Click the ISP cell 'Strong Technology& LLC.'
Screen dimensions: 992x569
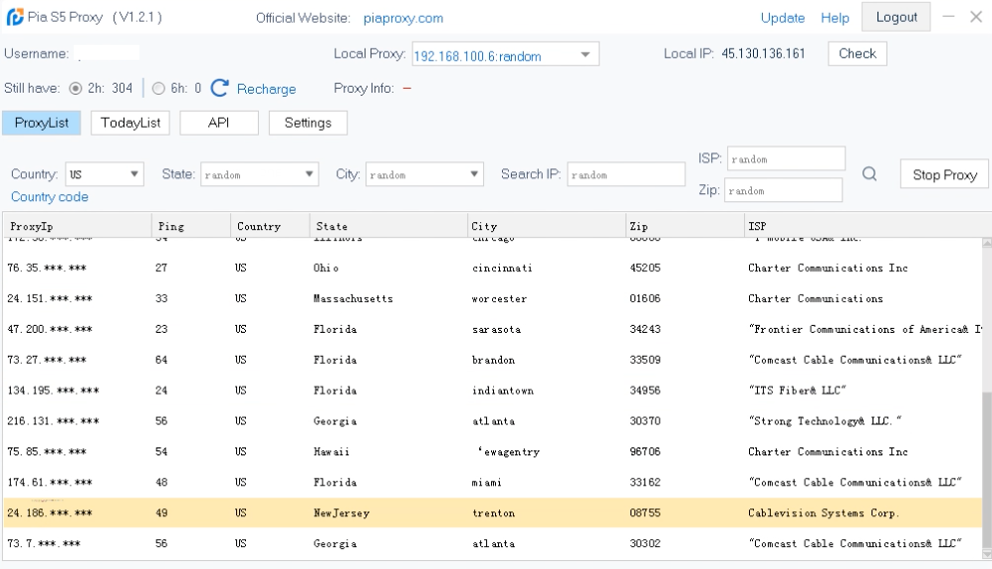coord(825,421)
